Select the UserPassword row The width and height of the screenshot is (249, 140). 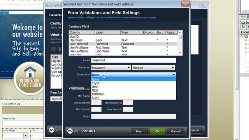[123, 44]
